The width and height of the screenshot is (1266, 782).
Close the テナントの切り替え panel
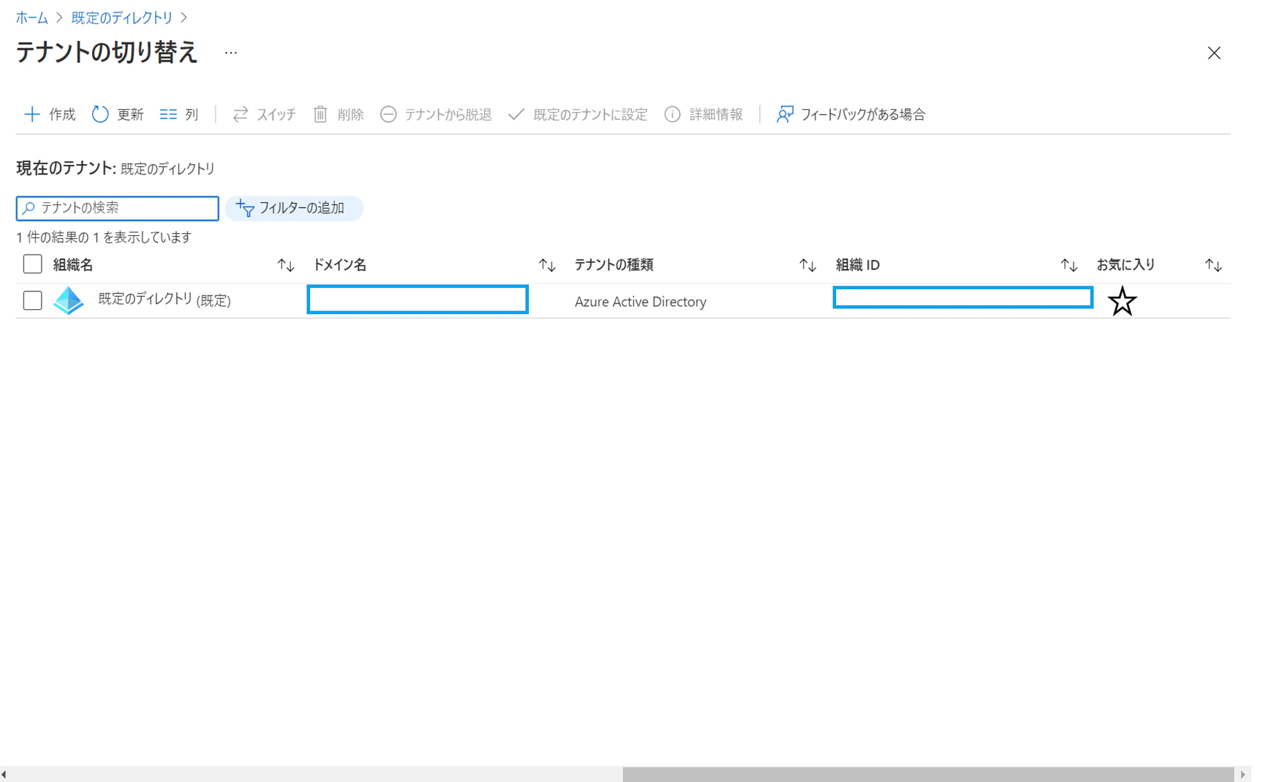coord(1214,53)
